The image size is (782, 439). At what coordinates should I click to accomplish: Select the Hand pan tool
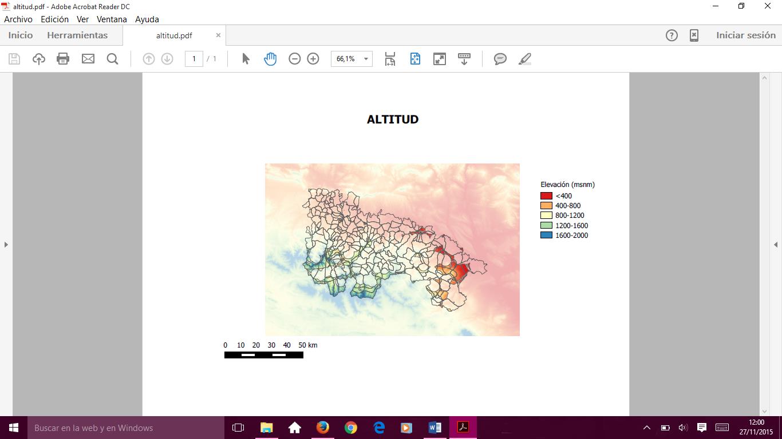click(x=270, y=59)
